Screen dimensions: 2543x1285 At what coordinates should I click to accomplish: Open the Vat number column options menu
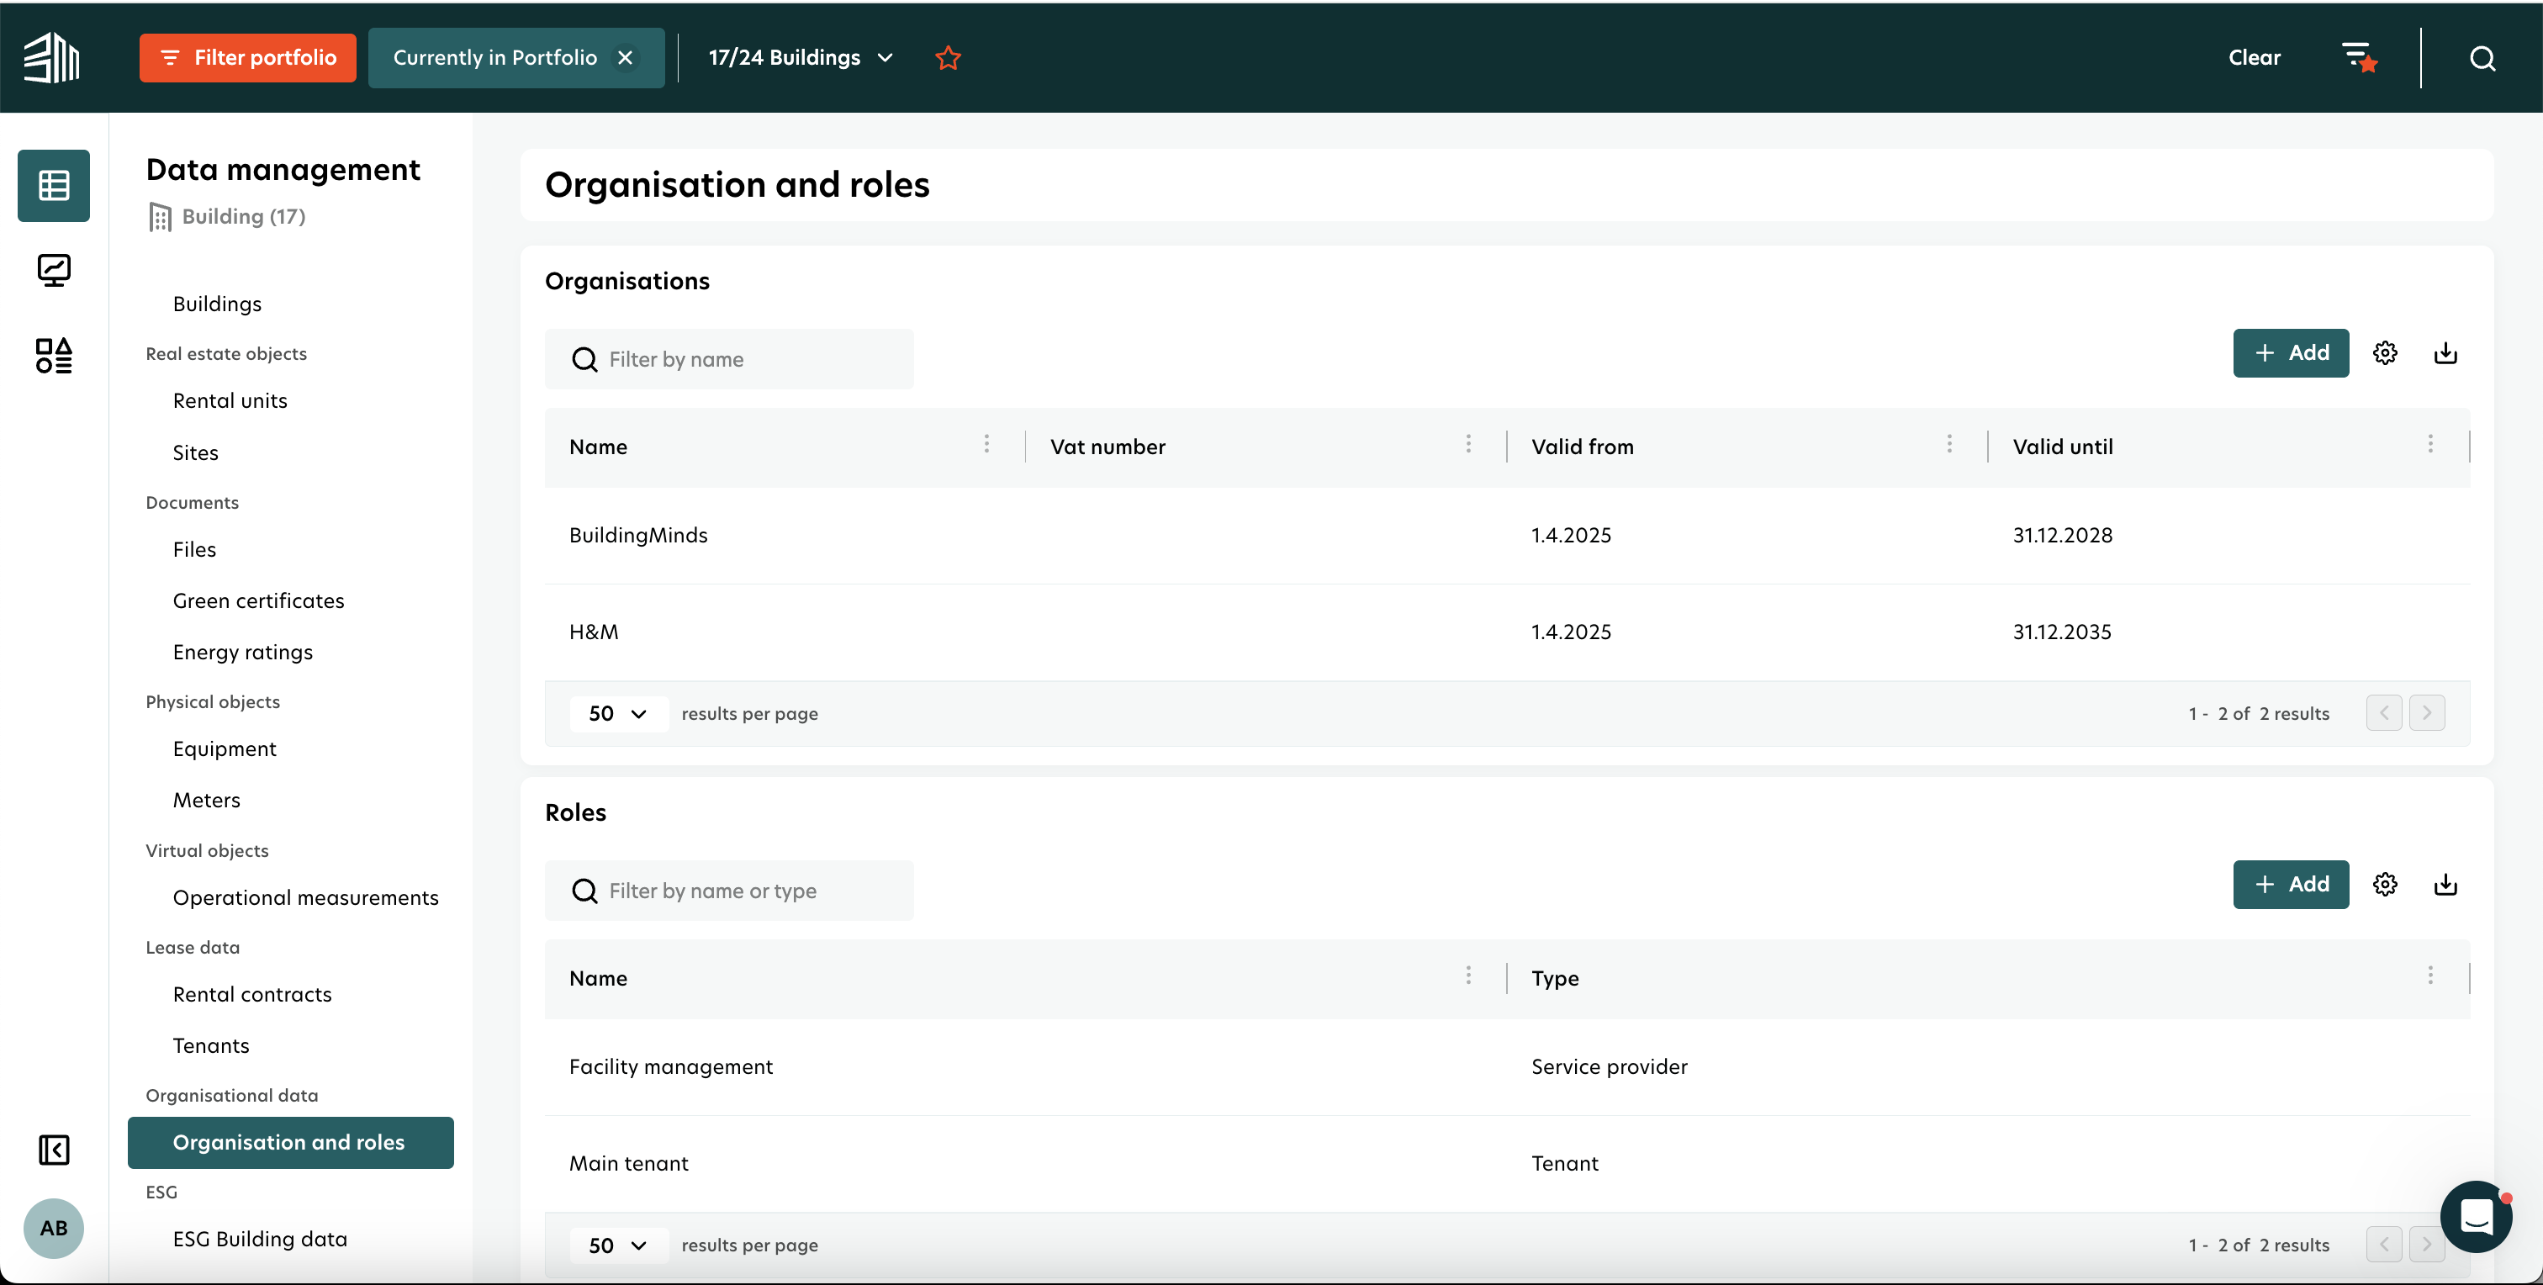[x=1468, y=445]
